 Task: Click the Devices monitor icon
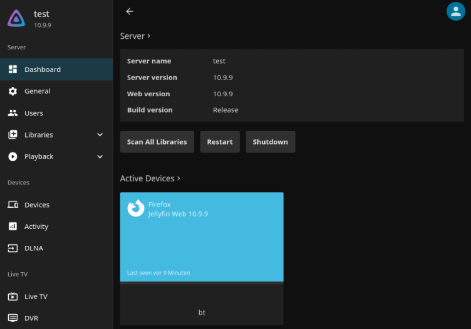click(13, 205)
